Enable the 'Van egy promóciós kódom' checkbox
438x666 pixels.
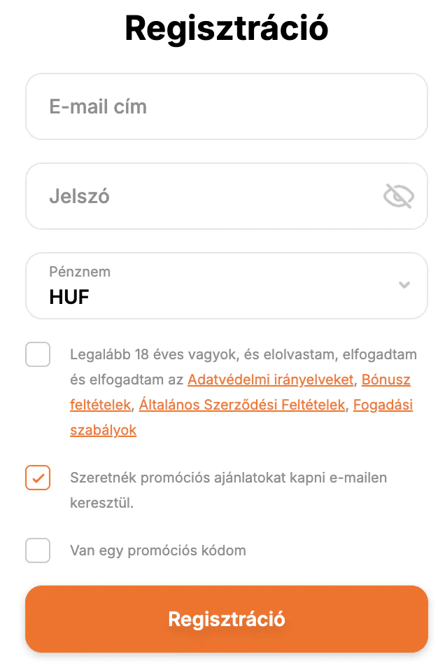point(38,550)
